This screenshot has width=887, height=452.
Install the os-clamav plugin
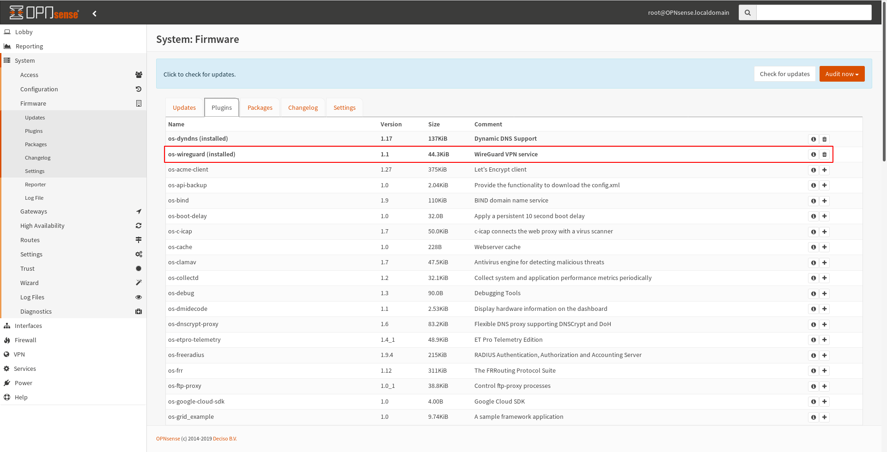pos(824,263)
